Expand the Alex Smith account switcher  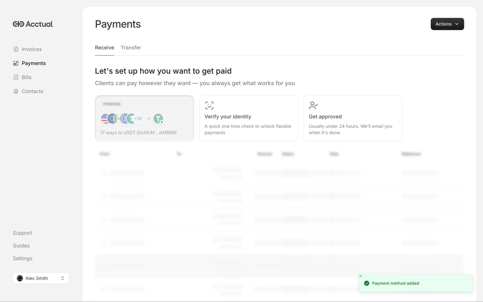[63, 278]
